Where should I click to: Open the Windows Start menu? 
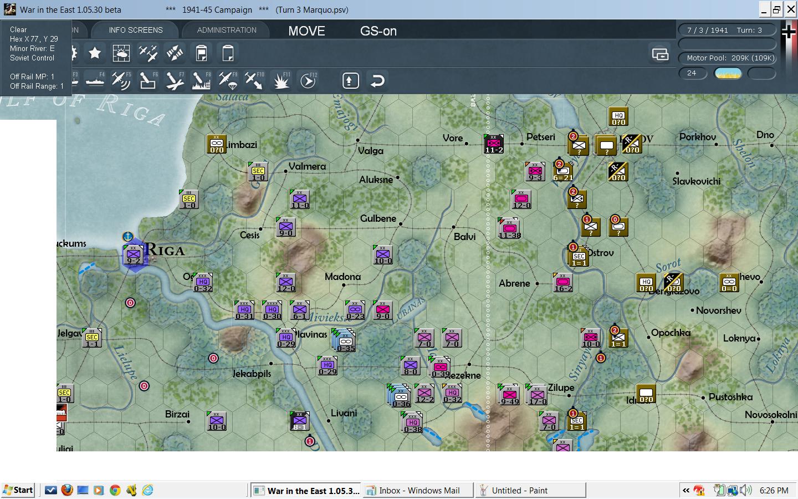[18, 490]
